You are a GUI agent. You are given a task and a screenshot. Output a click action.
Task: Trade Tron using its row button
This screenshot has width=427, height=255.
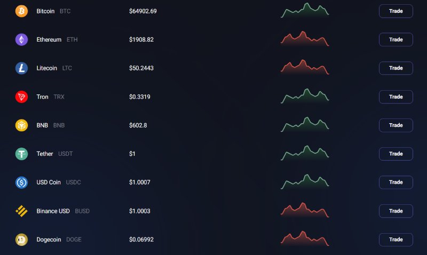click(396, 97)
